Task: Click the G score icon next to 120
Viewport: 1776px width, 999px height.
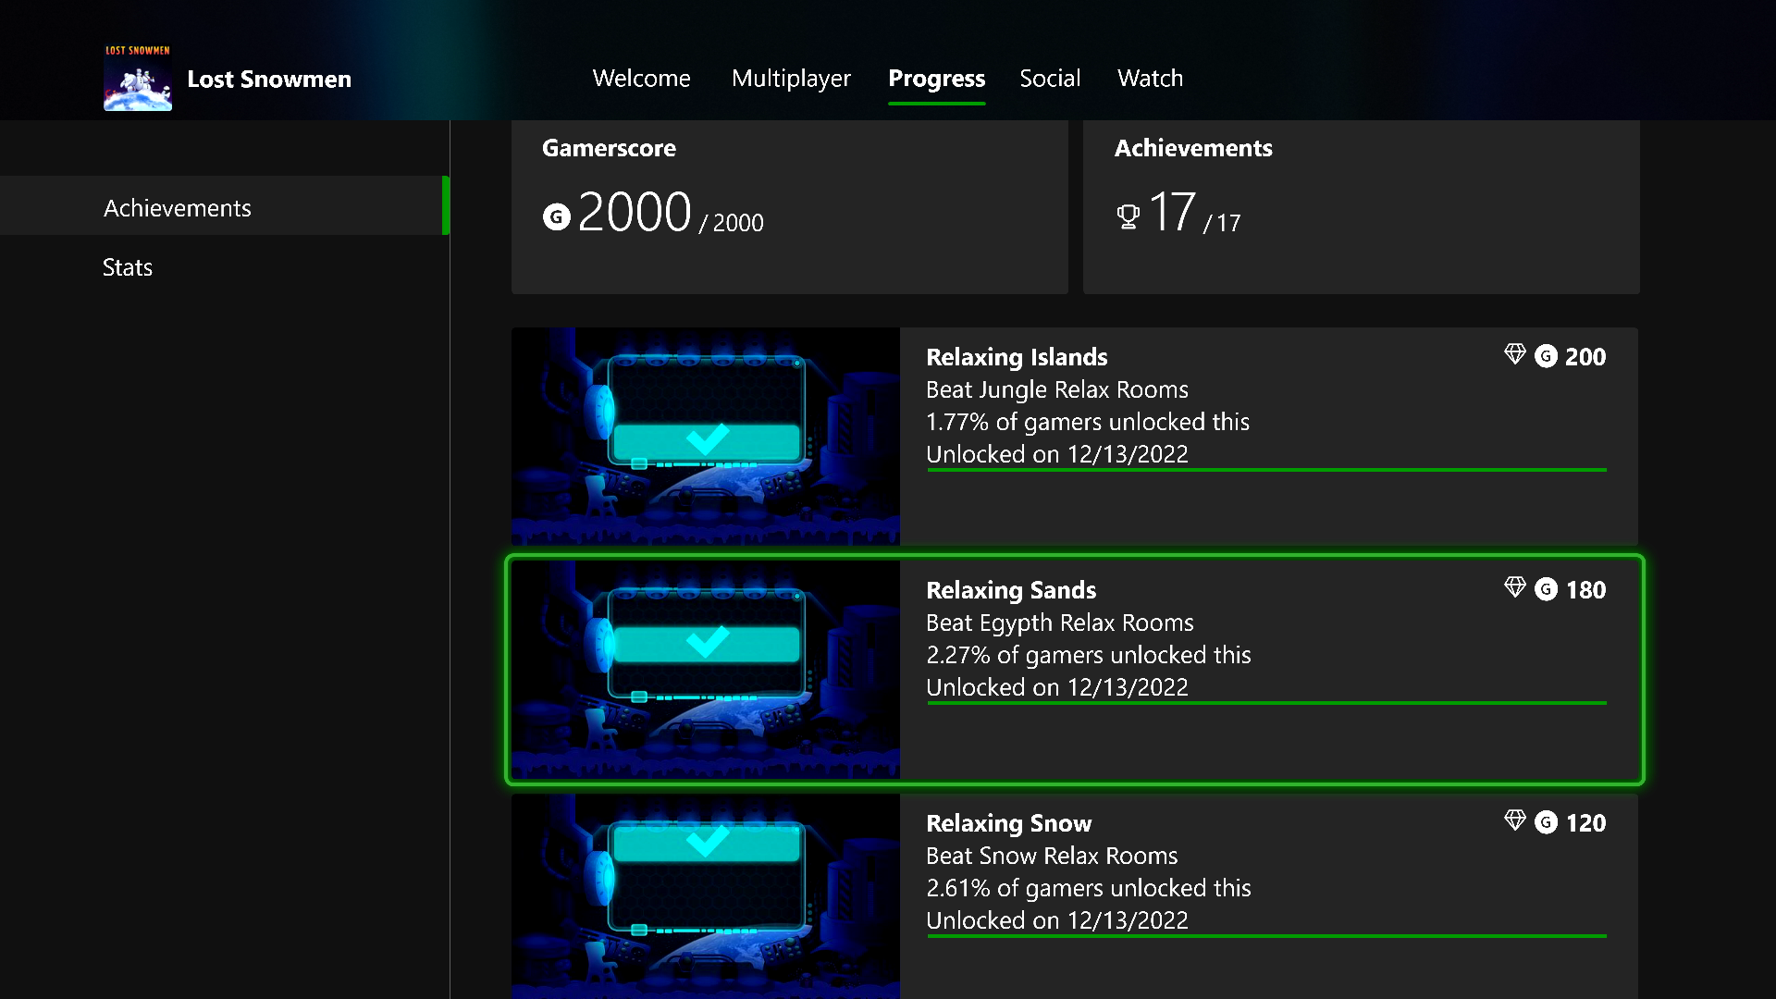Action: click(1546, 822)
